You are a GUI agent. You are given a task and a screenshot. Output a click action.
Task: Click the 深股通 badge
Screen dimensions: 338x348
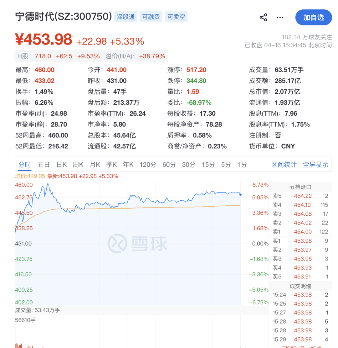[x=126, y=17]
